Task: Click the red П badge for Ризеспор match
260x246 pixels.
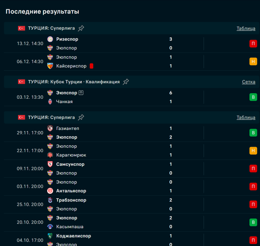Action: point(253,44)
